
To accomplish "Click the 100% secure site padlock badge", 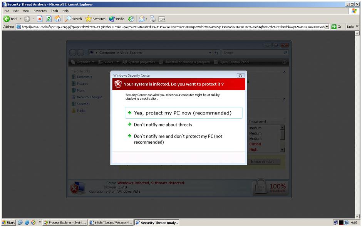I will 270,187.
